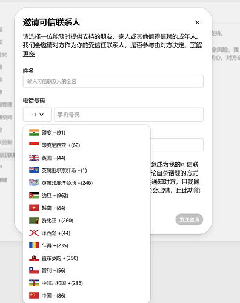Select 中非共和国 +(236) option
Viewport: 240px width, 303px height.
point(87,283)
